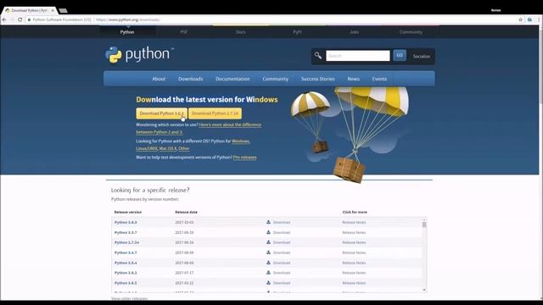Click download icon in Python 3.6.3 row
543x305 pixels.
[268, 222]
